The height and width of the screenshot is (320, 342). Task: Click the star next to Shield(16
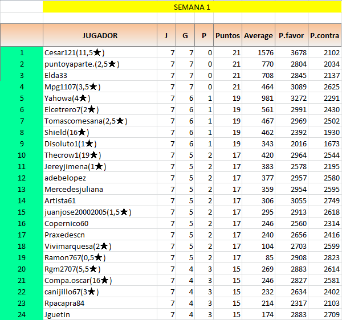pyautogui.click(x=81, y=133)
